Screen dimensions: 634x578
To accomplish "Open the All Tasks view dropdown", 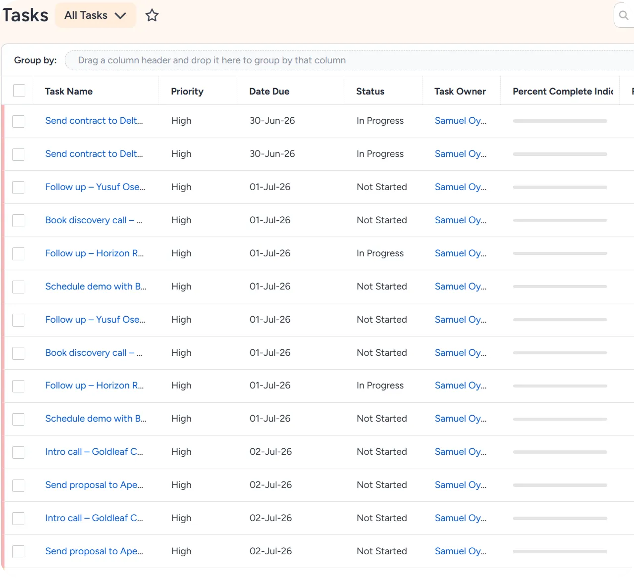I will 96,15.
